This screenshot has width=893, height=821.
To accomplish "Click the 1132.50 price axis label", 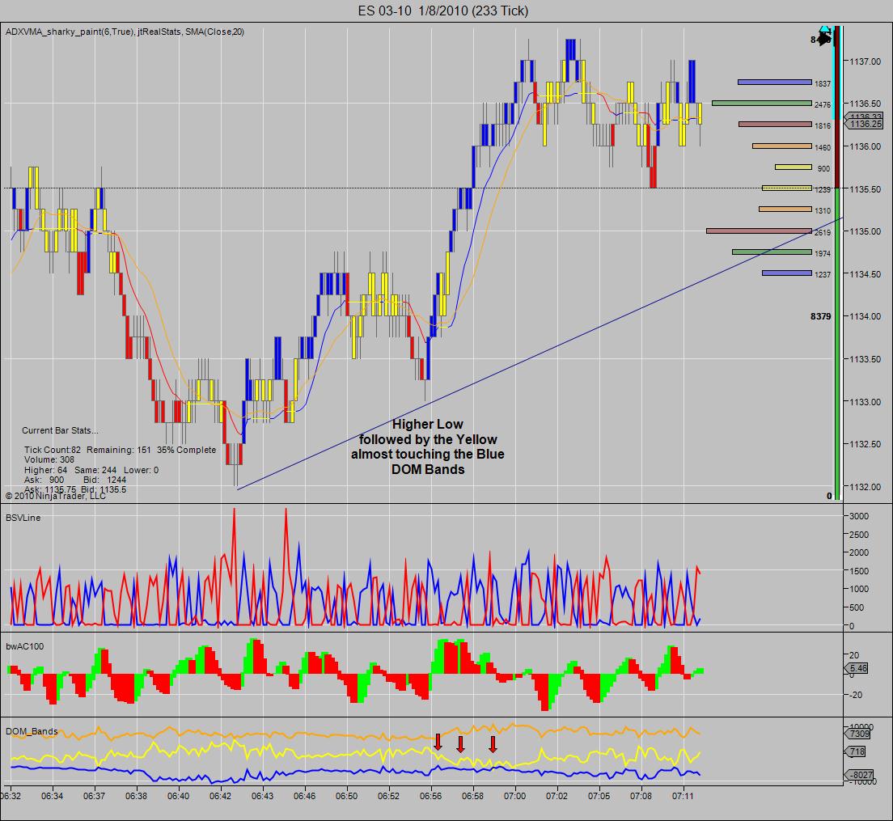I will point(865,444).
